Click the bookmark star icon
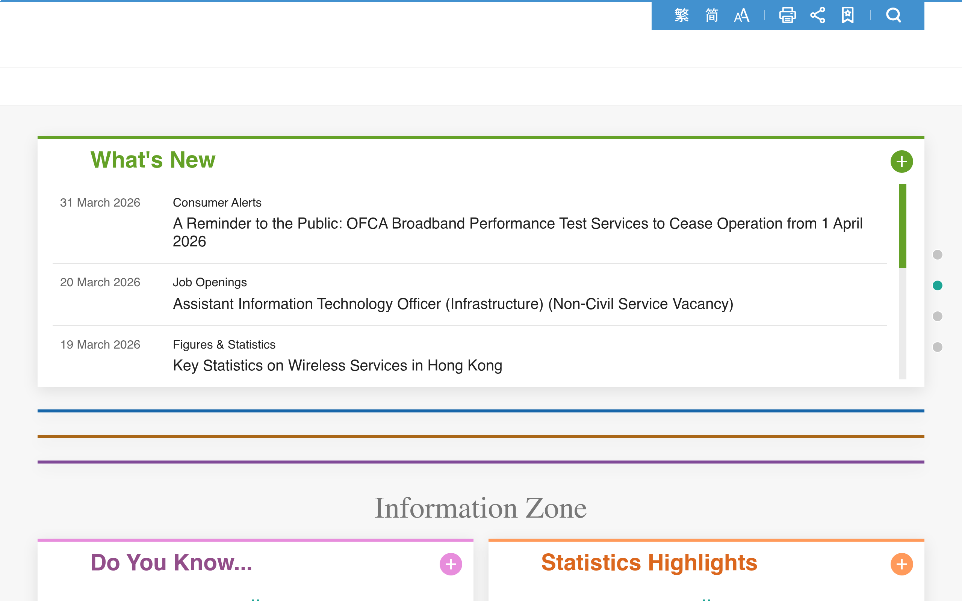This screenshot has height=601, width=962. (x=847, y=15)
